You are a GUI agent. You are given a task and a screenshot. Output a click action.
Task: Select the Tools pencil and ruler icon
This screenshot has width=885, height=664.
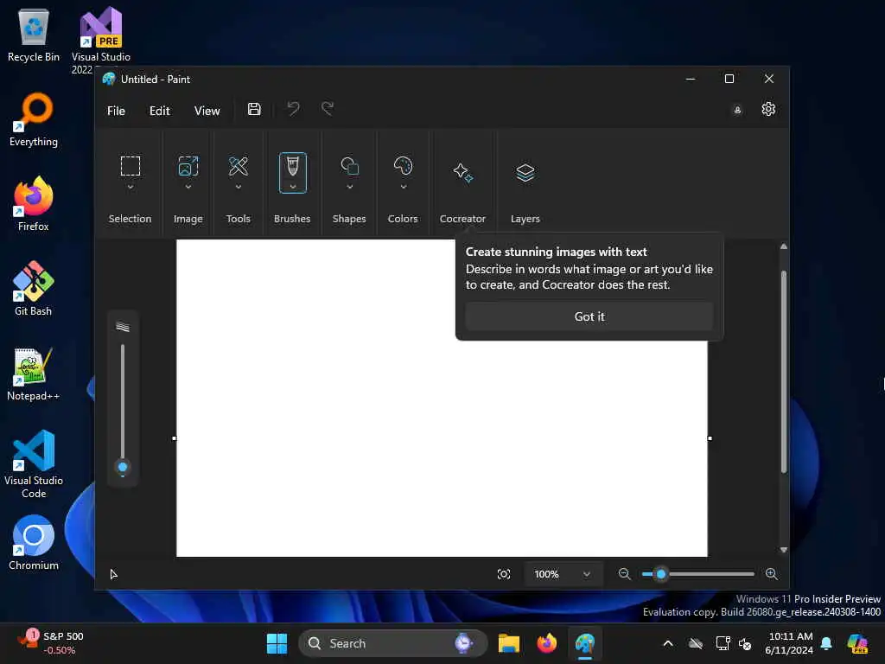coord(239,166)
